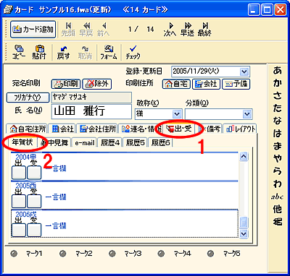290x276 pixels.
Task: Click the 取消 cancel toolbar icon
Action: pyautogui.click(x=85, y=52)
